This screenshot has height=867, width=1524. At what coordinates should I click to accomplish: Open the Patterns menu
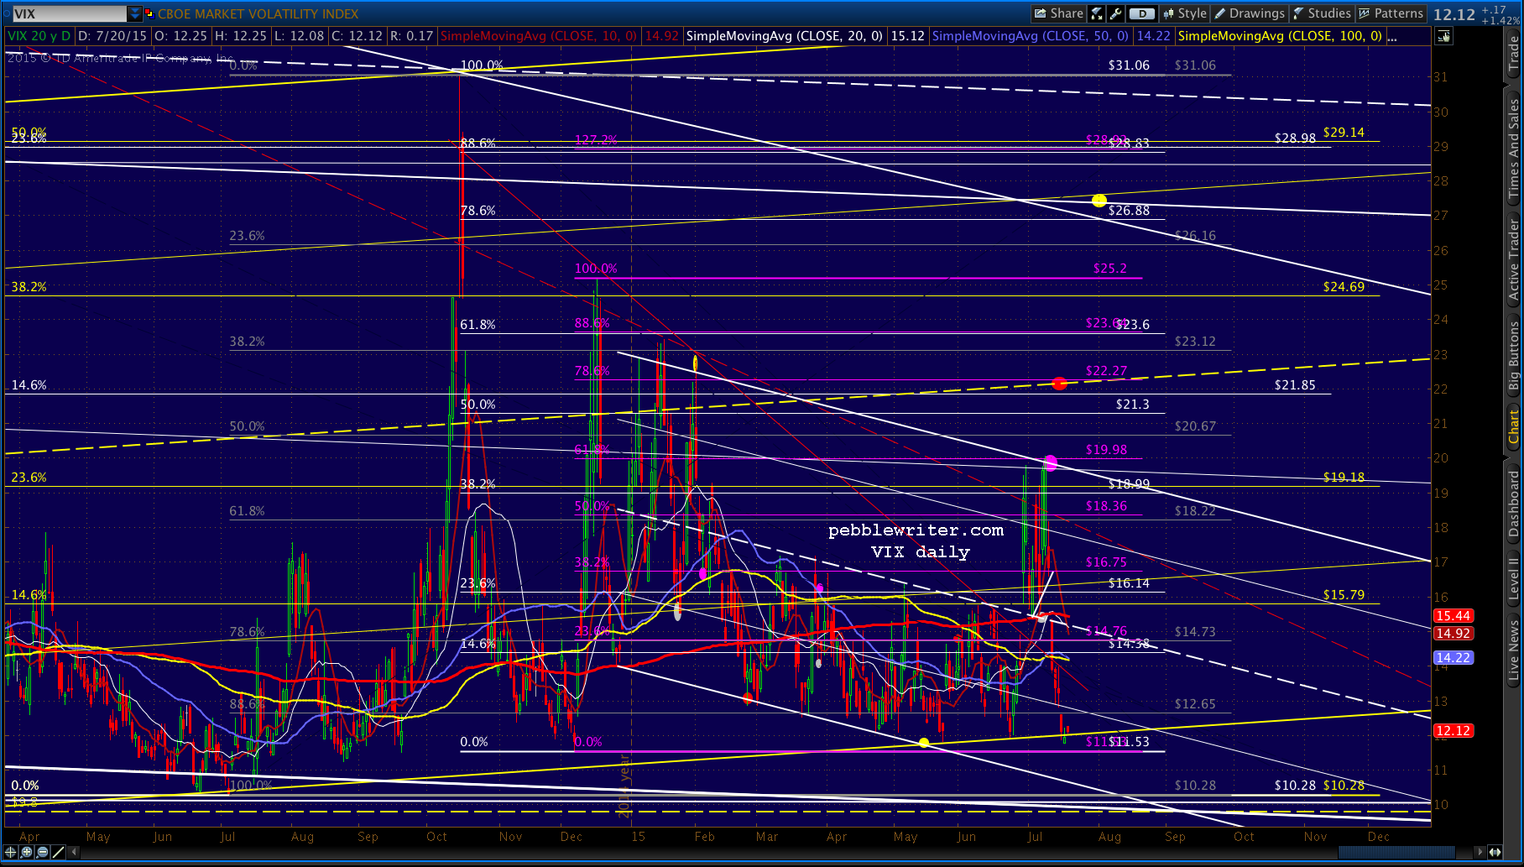(x=1391, y=13)
